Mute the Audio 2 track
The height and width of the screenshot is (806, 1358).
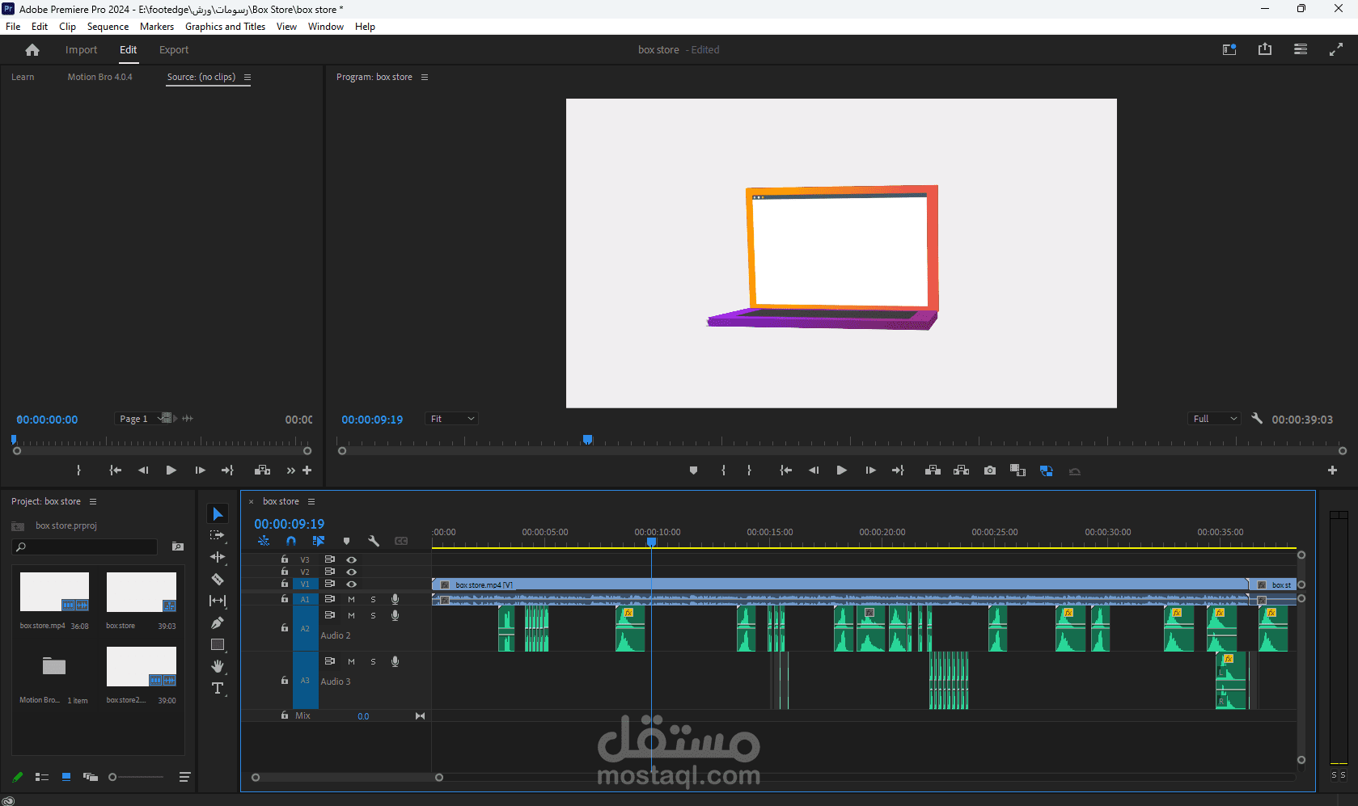pyautogui.click(x=351, y=615)
